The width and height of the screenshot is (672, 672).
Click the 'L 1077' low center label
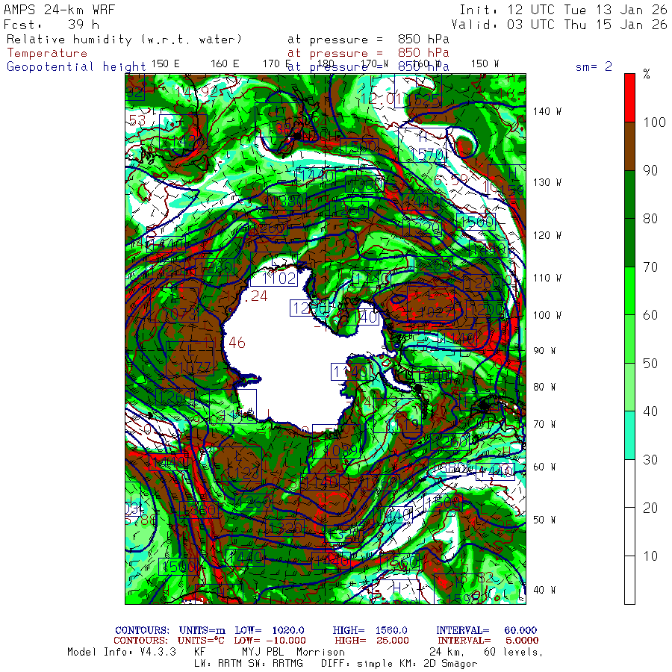(190, 359)
